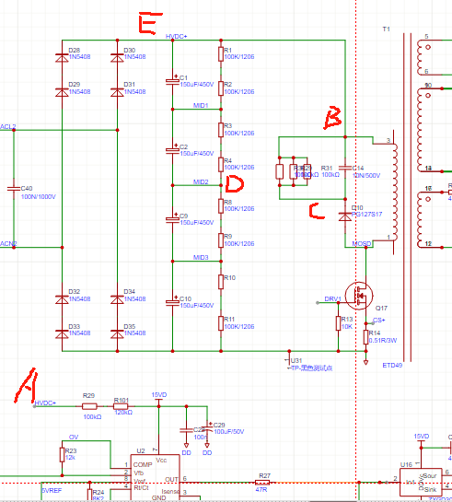Click the R9 resistor symbol
This screenshot has width=452, height=502.
tap(221, 240)
